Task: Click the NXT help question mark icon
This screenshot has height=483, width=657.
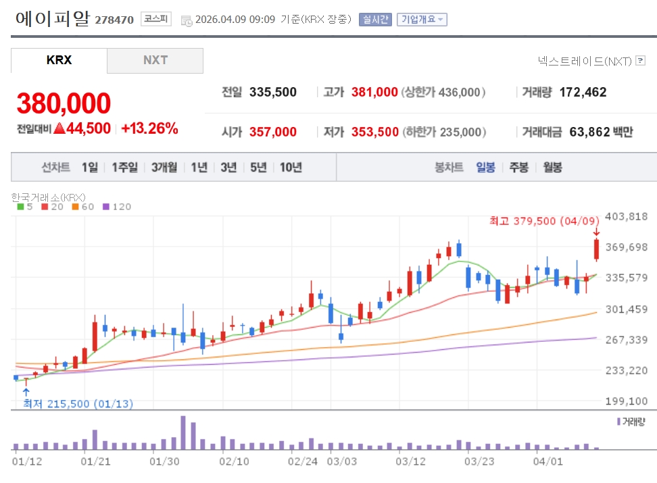Action: coord(639,61)
